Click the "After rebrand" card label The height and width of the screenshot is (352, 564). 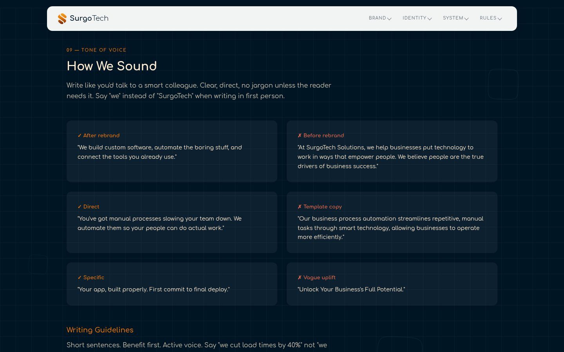point(99,135)
